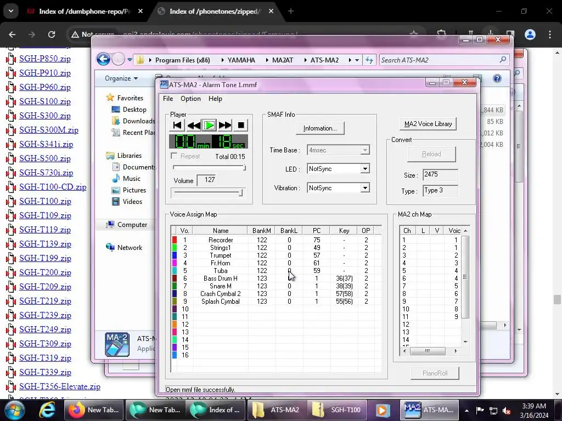Viewport: 562px width, 421px height.
Task: Click the Explorer back arrow button
Action: pyautogui.click(x=103, y=59)
